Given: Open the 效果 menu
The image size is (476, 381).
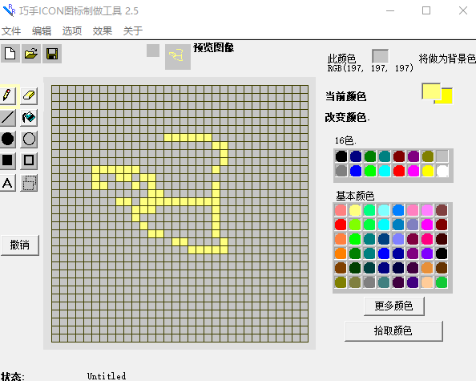Looking at the screenshot, I should pos(103,30).
